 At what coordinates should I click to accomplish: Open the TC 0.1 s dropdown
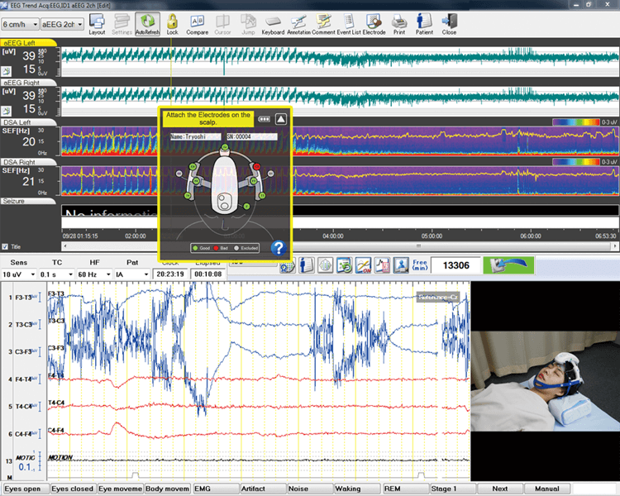(x=56, y=274)
